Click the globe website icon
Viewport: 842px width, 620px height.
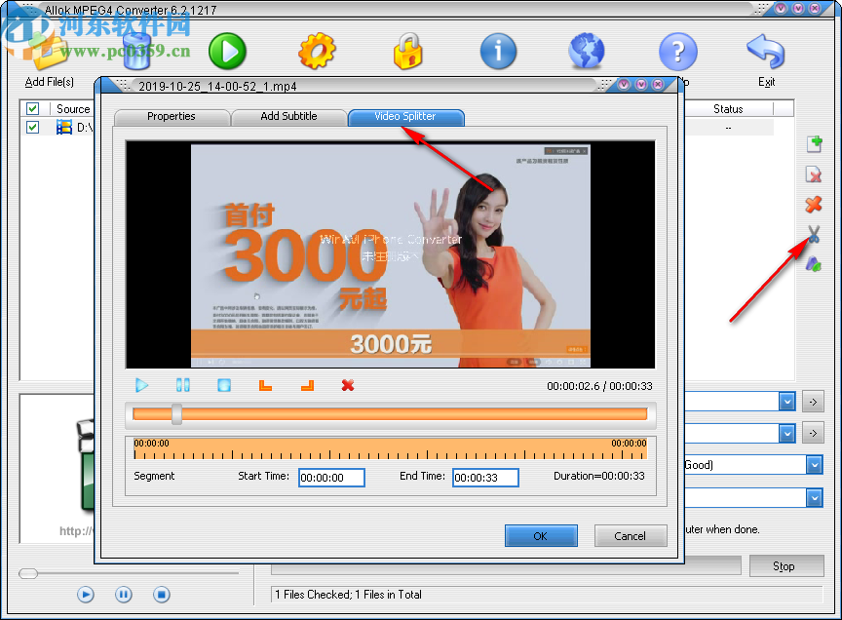586,51
